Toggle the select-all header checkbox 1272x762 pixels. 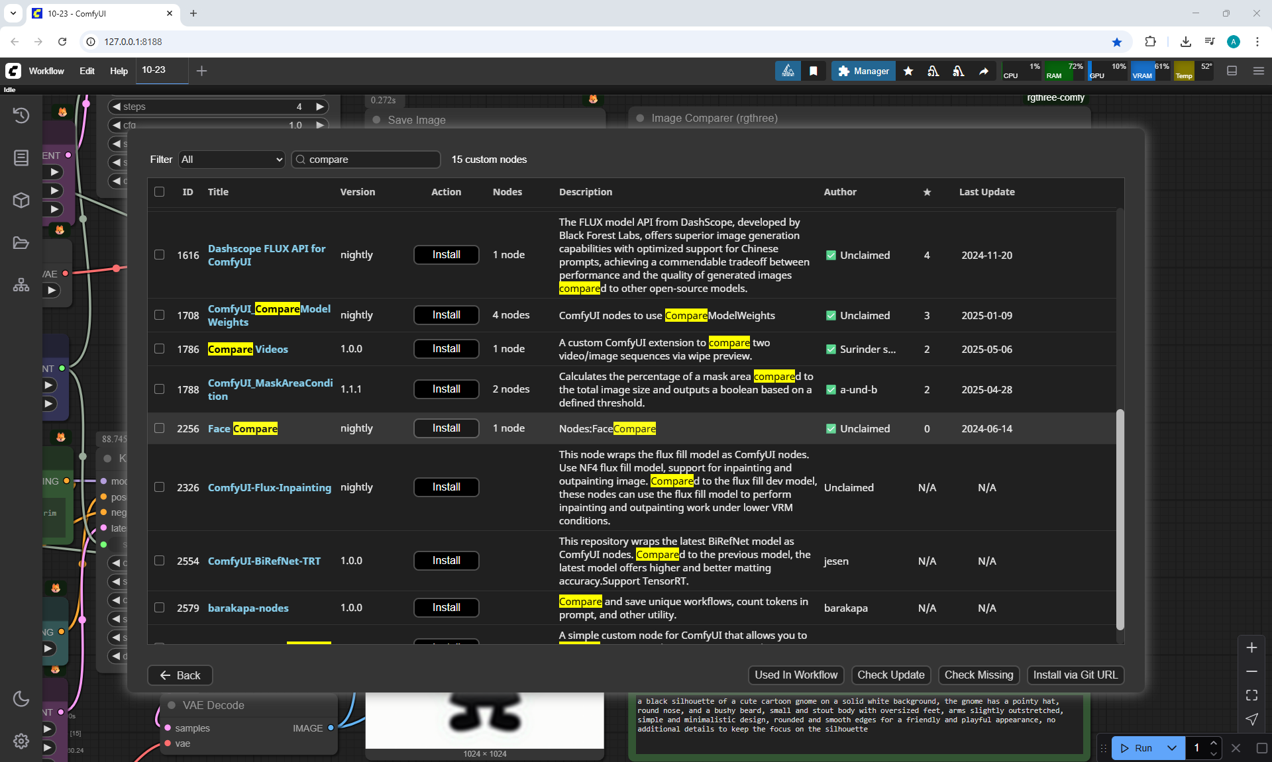[x=160, y=192]
